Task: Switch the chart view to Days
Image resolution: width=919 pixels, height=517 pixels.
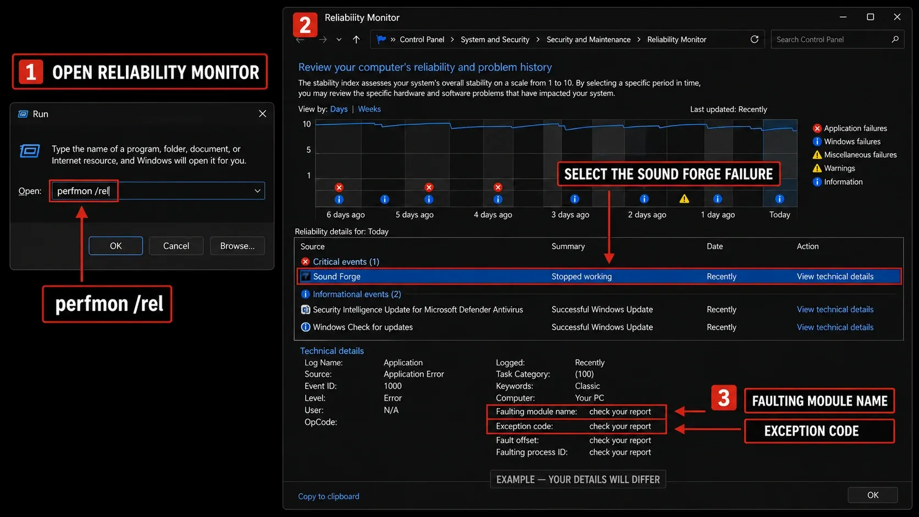Action: (339, 109)
